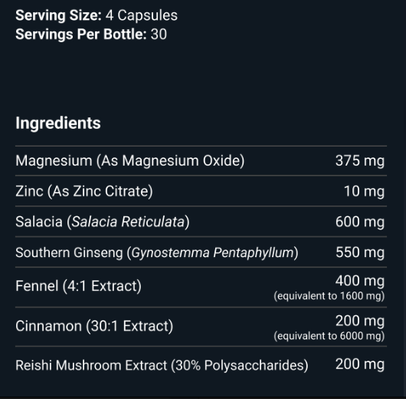Screen dimensions: 406x399
Task: Select the Serving Size label
Action: (x=58, y=15)
